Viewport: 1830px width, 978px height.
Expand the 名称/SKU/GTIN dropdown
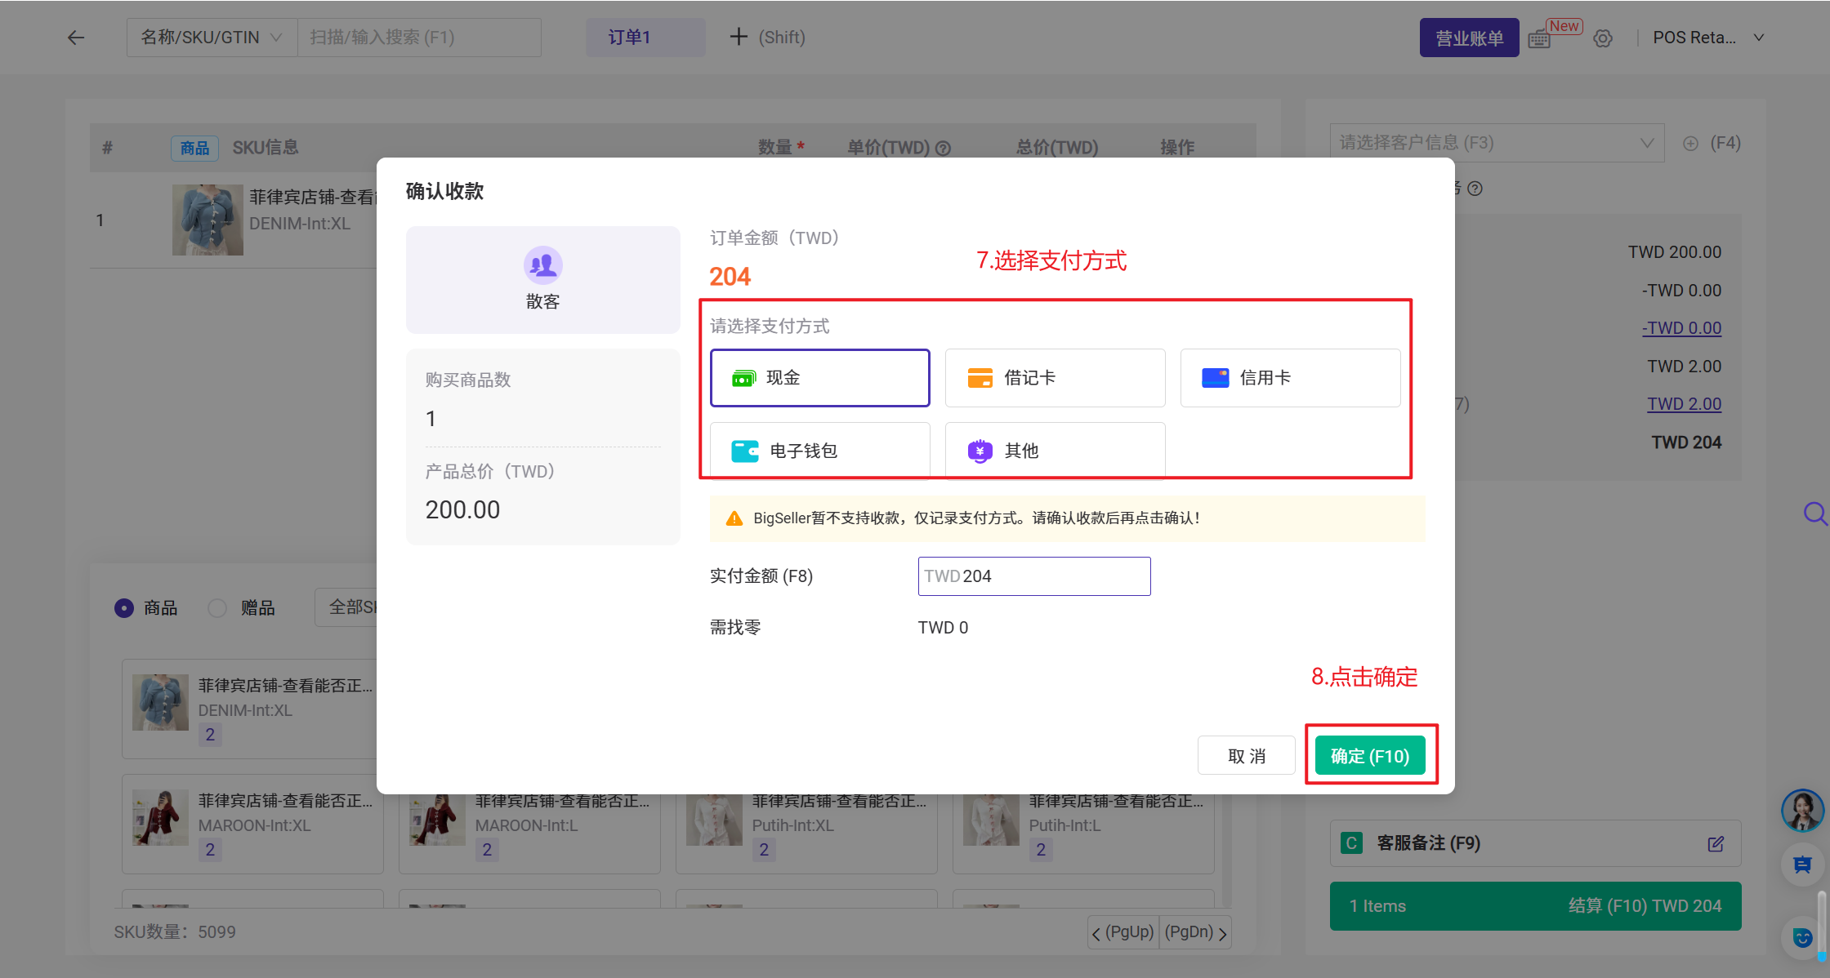point(212,38)
